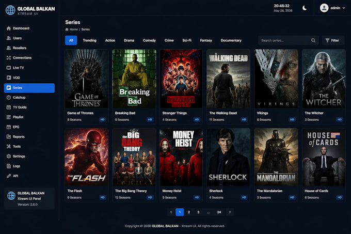This screenshot has height=234, width=351.
Task: Open the Breaking Bad poster
Action: point(134,79)
